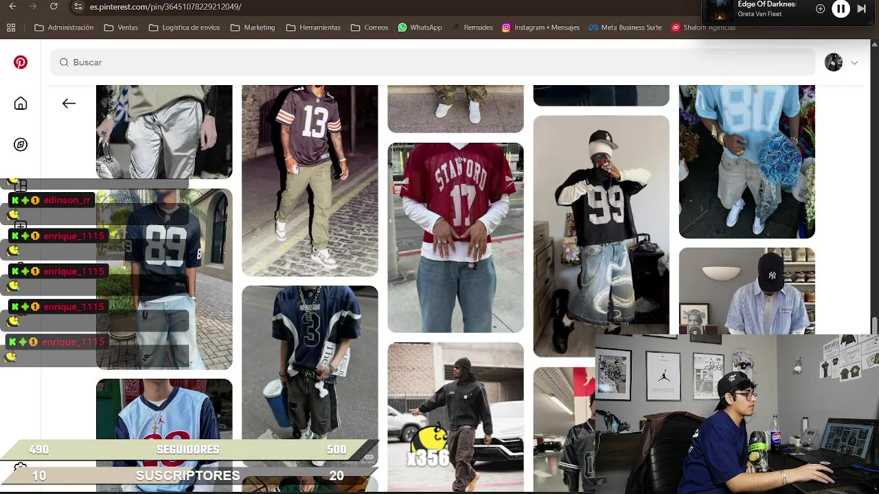Go to Pinterest home feed icon
The image size is (879, 494).
(x=21, y=104)
